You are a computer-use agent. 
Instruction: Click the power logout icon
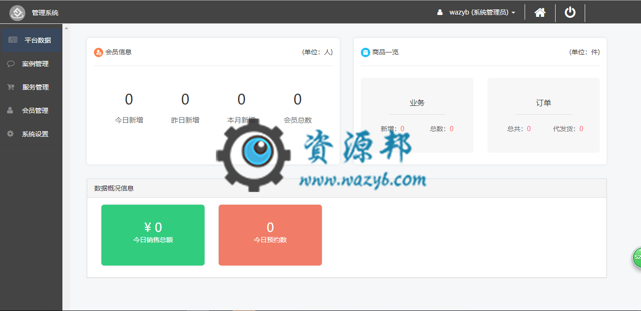click(x=570, y=12)
